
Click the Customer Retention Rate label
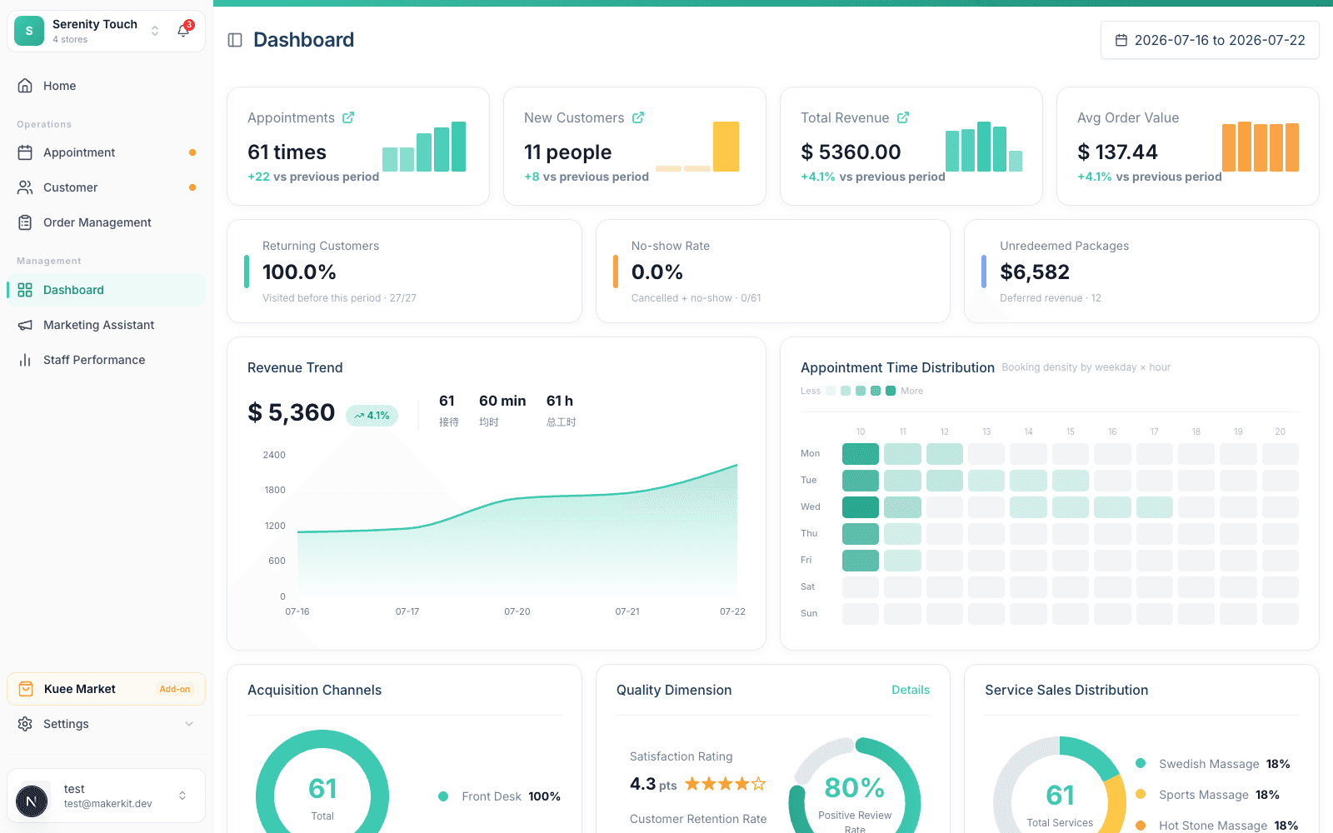[x=698, y=819]
